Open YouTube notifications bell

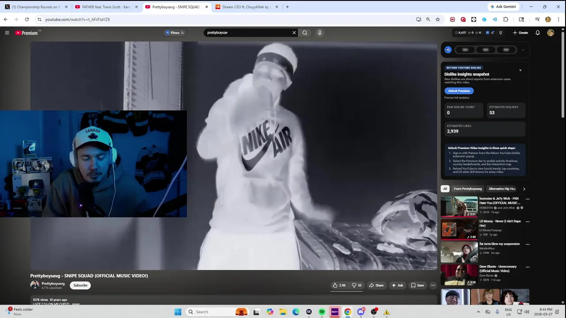click(538, 33)
